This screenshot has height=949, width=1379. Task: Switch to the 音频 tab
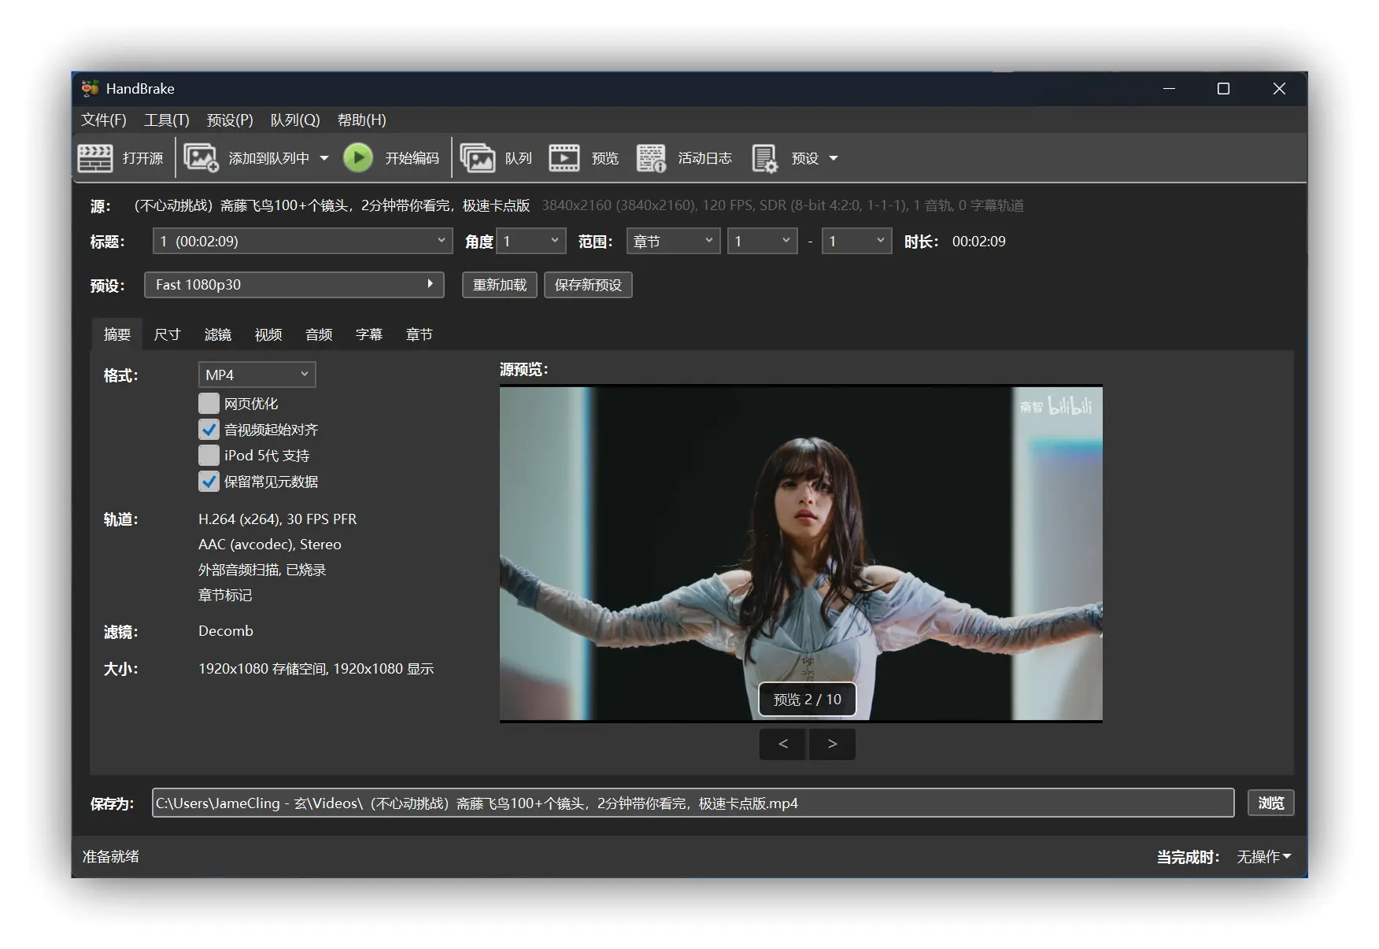[x=319, y=334]
